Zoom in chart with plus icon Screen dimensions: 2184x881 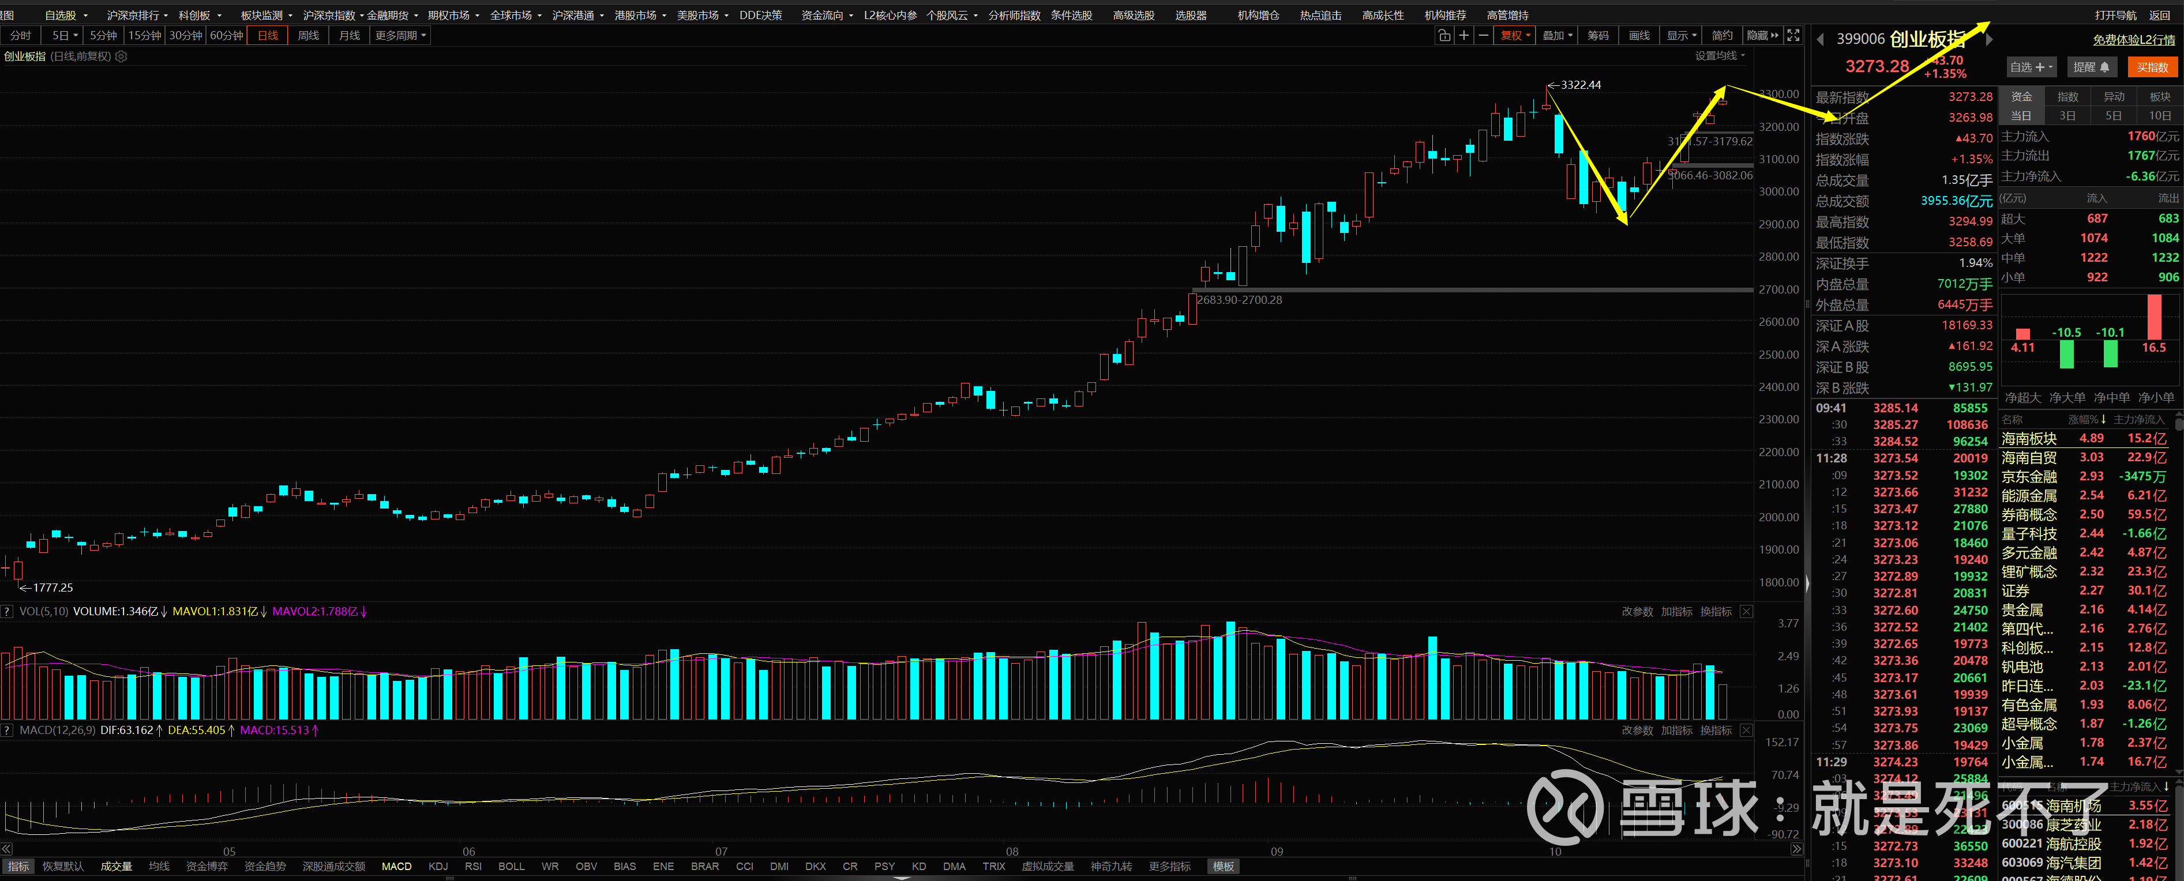[x=1464, y=36]
